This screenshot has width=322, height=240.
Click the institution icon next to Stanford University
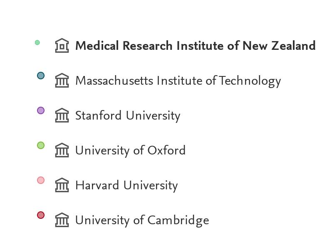click(62, 115)
